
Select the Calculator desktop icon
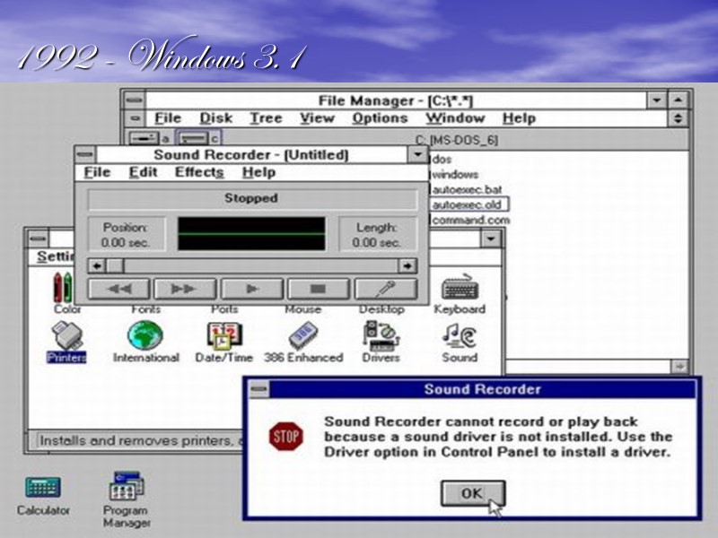click(43, 495)
